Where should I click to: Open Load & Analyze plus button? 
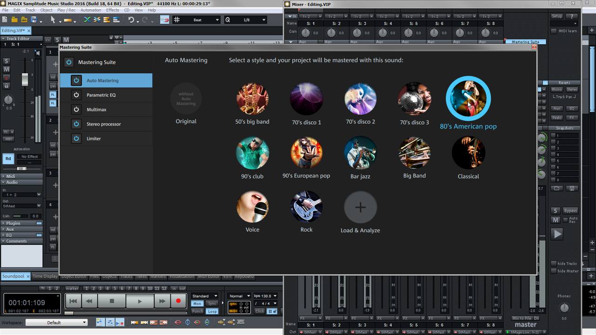pyautogui.click(x=360, y=207)
